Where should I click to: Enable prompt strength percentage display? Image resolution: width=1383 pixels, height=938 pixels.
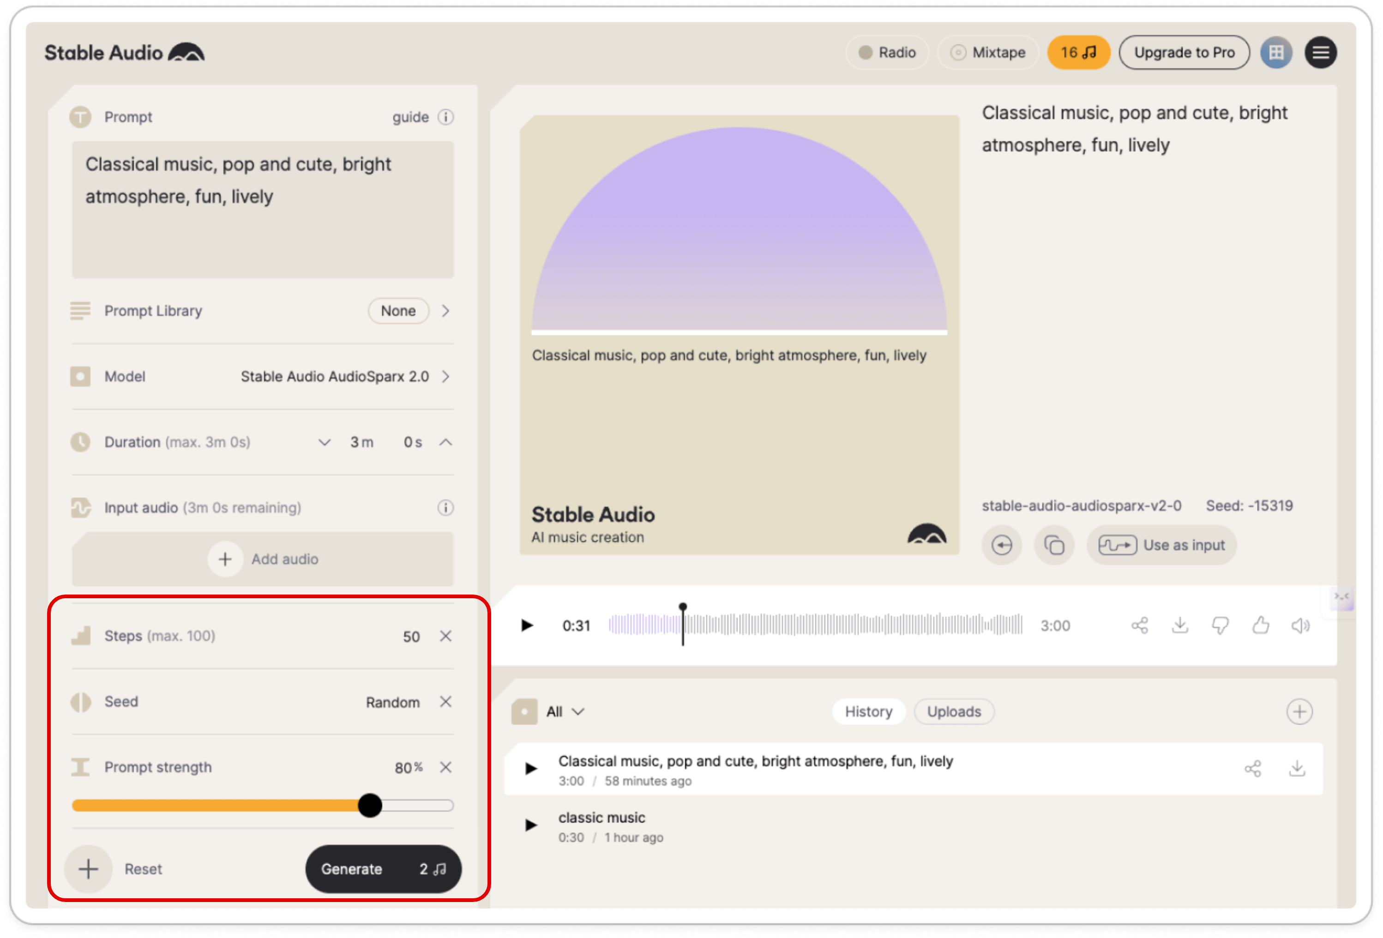tap(410, 766)
